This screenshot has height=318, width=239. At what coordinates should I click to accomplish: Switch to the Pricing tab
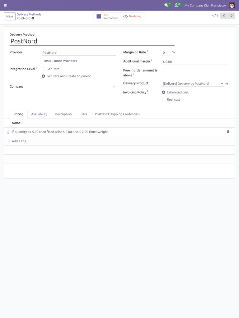coord(18,114)
